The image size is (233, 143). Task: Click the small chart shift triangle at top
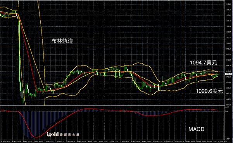[x=169, y=1]
